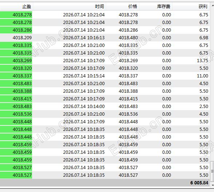
Task: Select the green 4018.388 take-profit cell
Action: coord(16,91)
